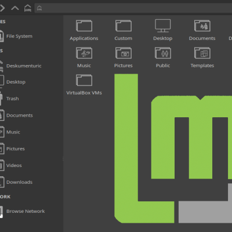This screenshot has height=232, width=232.
Task: Click the Custom label text
Action: [124, 38]
